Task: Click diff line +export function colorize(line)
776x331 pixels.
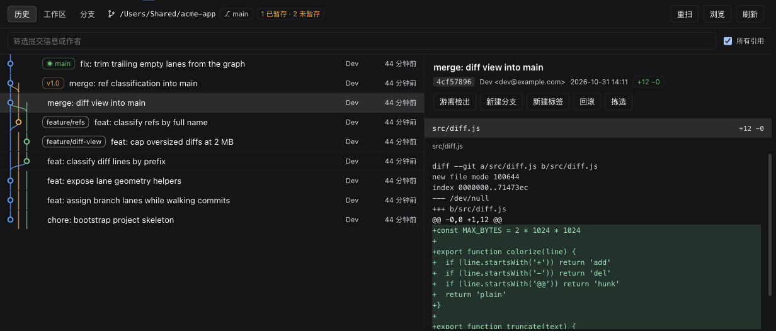Action: click(596, 252)
